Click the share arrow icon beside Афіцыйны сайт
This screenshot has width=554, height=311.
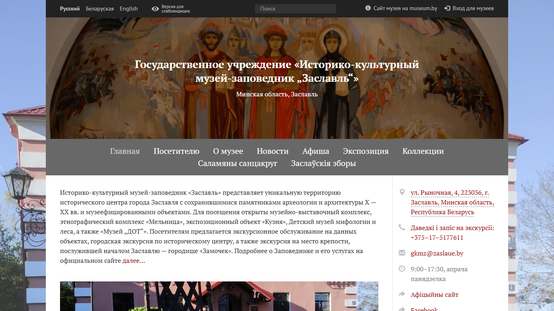[x=402, y=294]
